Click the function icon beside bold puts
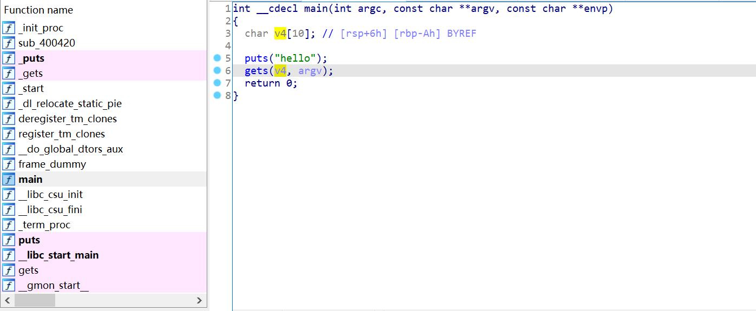Image resolution: width=756 pixels, height=311 pixels. [9, 240]
